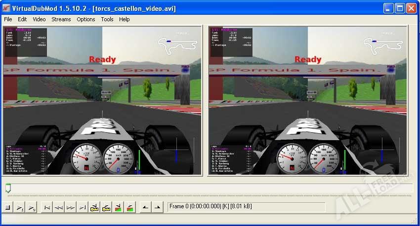420x226 pixels.
Task: Set selection start mark-in
Action: 145,207
